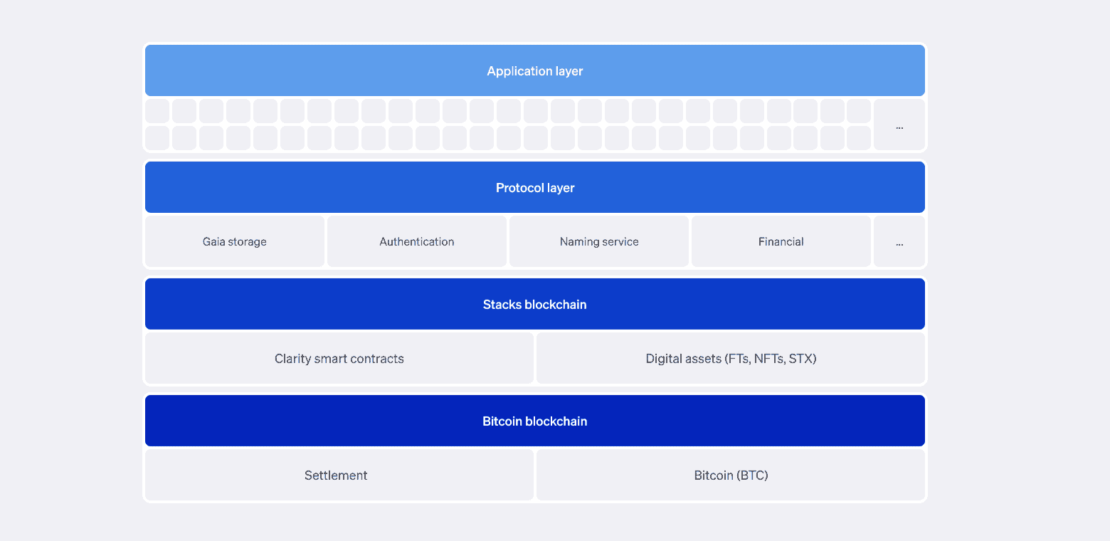Select the last small app tile in top row
The image size is (1110, 541).
tap(859, 111)
